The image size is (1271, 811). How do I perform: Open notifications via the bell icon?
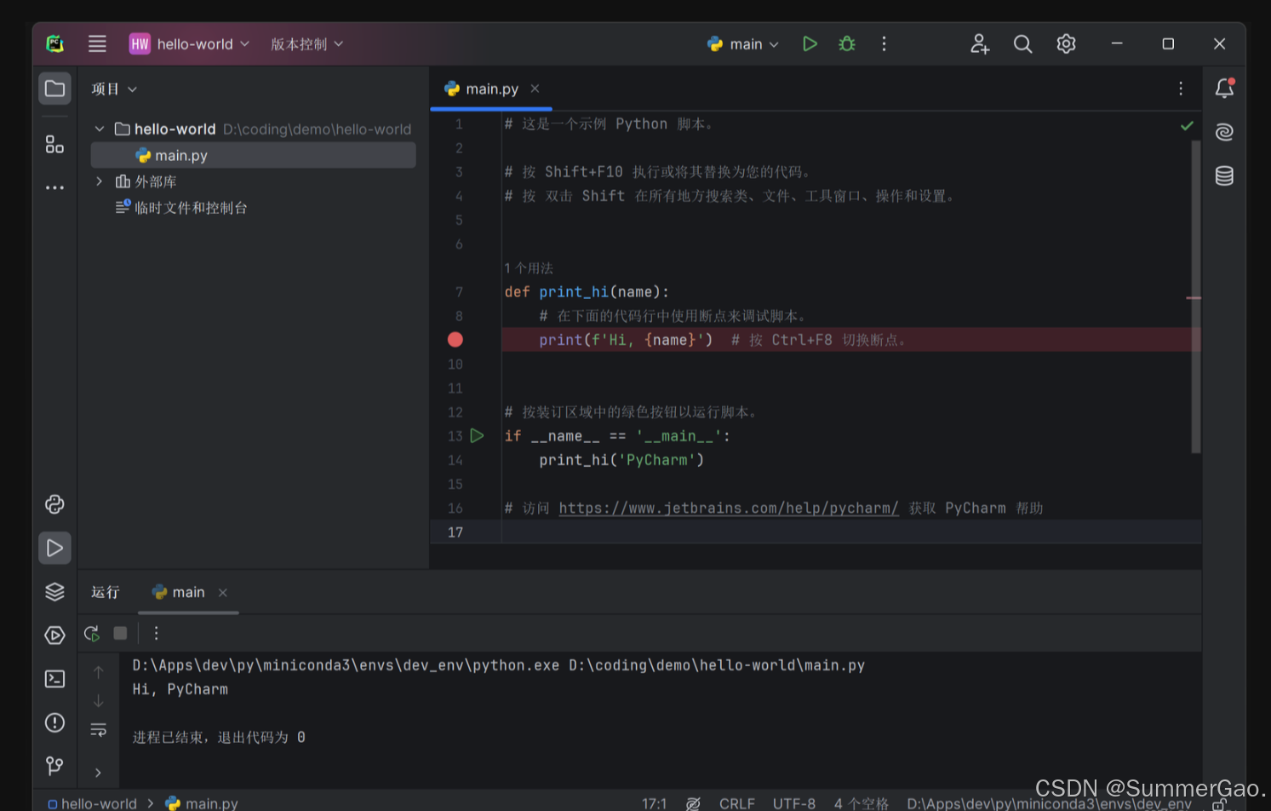(1223, 88)
